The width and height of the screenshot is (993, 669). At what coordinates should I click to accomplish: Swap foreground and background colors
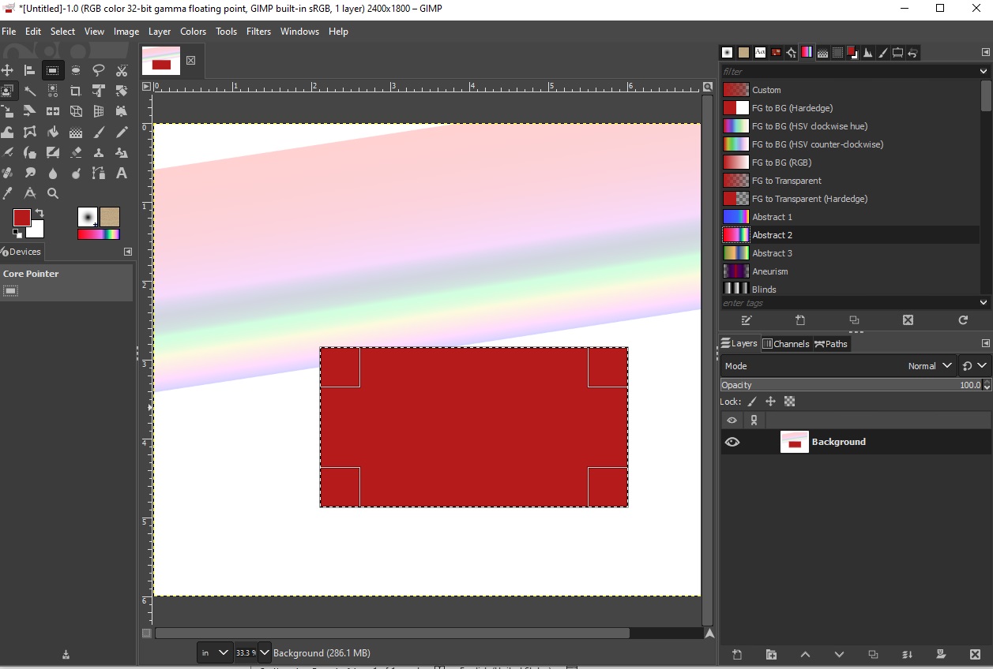[39, 213]
